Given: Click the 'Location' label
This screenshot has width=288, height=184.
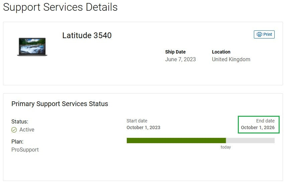Looking at the screenshot, I should 221,52.
